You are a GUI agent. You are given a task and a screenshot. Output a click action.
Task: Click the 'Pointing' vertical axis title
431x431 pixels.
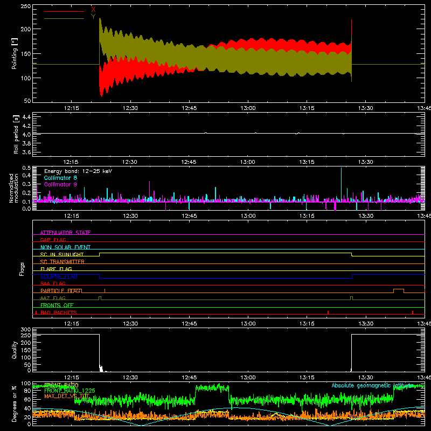pos(15,53)
